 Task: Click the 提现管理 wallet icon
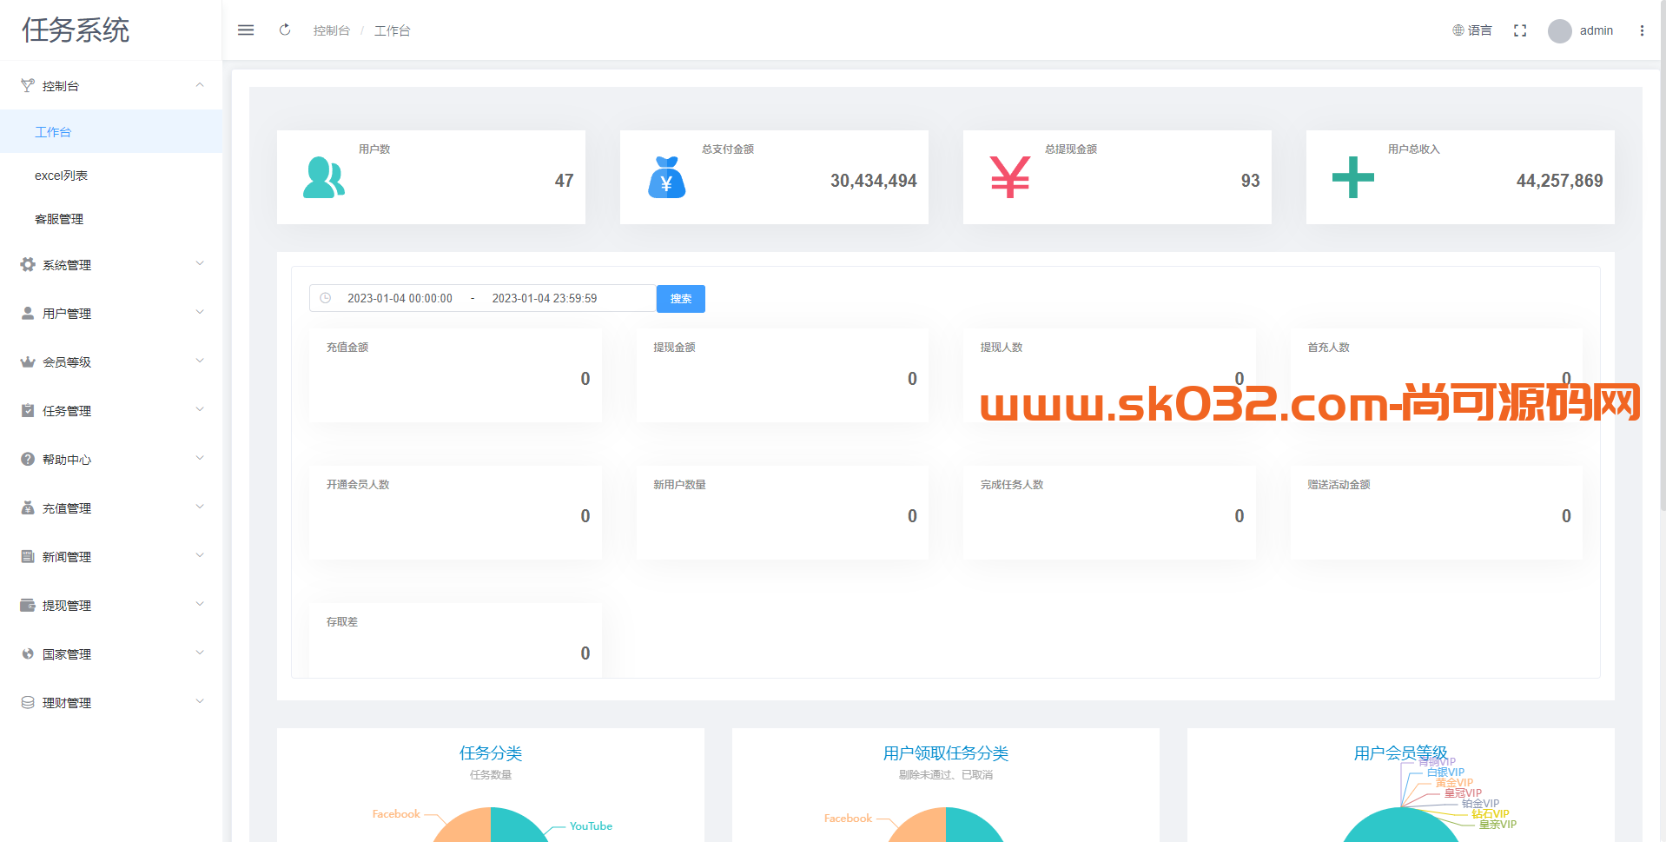tap(28, 605)
